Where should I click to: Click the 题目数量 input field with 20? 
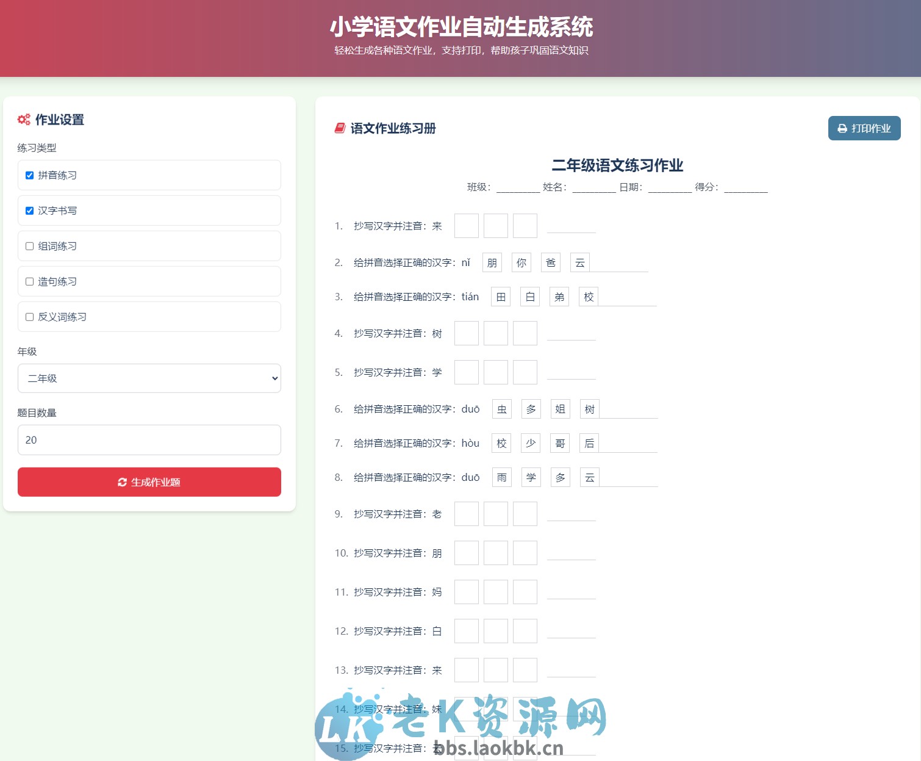[x=149, y=440]
